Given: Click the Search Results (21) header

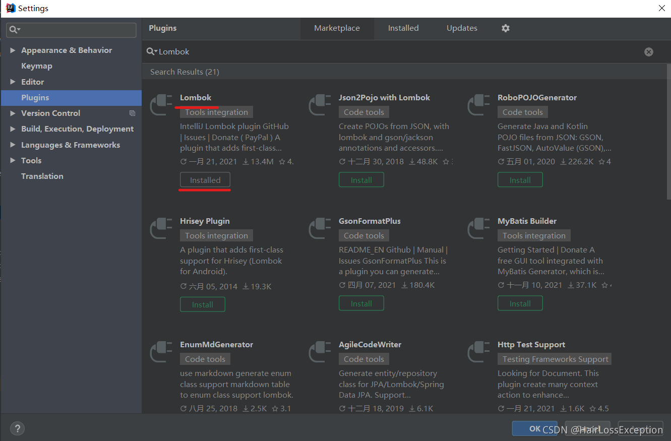Looking at the screenshot, I should click(x=185, y=72).
